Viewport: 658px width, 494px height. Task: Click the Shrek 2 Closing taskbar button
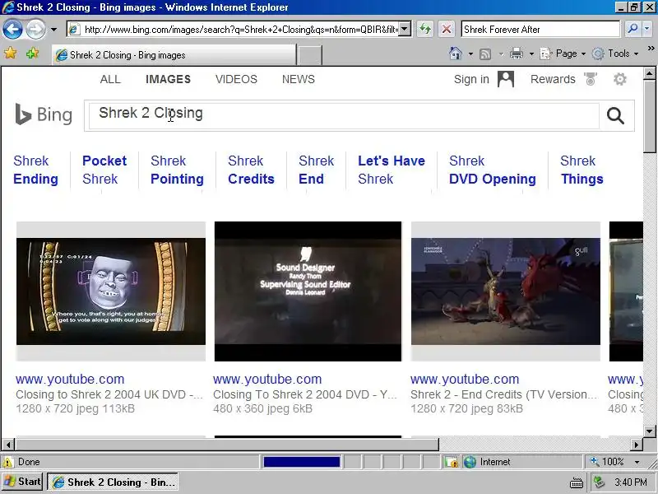click(113, 482)
